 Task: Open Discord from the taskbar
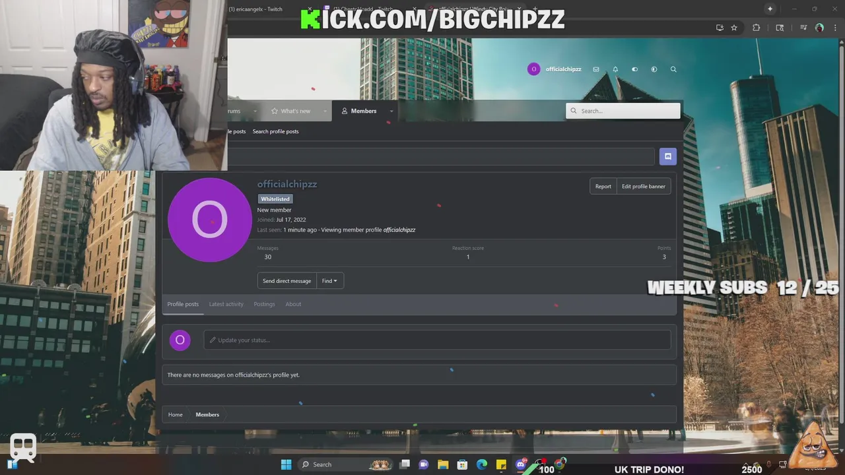coord(521,464)
